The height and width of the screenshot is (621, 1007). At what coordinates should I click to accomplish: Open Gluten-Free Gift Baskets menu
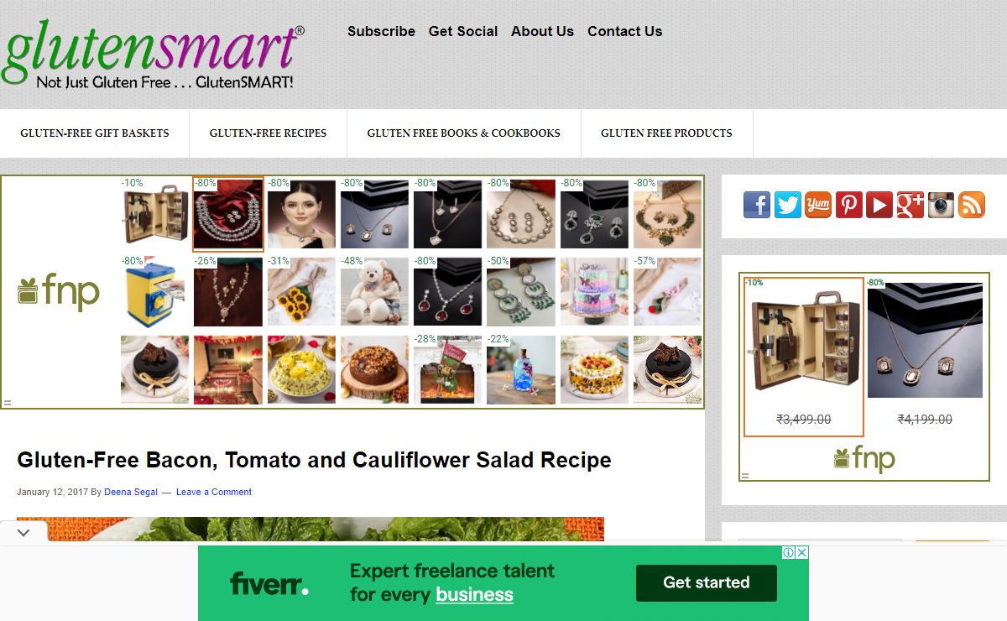click(95, 133)
